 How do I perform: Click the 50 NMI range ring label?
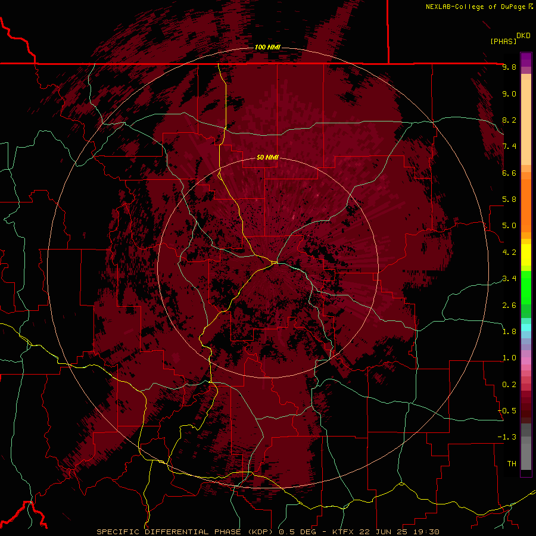click(x=267, y=158)
